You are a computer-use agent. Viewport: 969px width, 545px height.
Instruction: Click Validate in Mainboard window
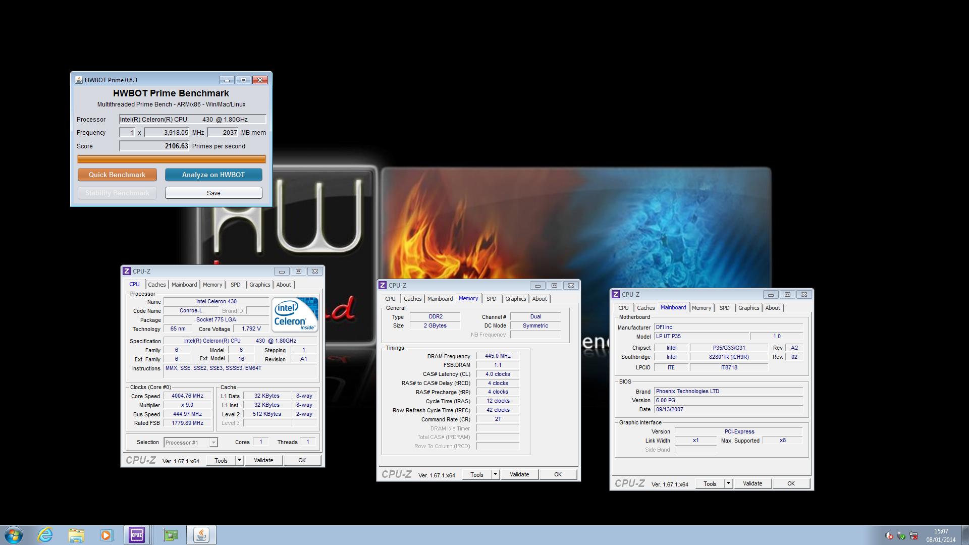click(752, 483)
